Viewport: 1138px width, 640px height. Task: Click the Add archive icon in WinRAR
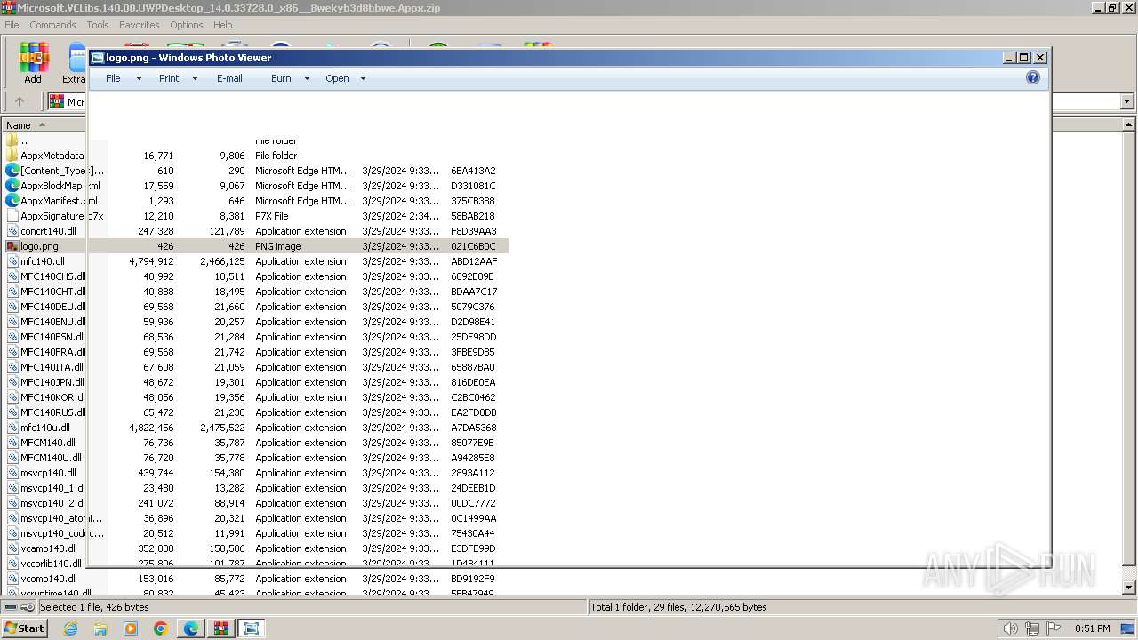(x=33, y=64)
